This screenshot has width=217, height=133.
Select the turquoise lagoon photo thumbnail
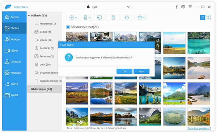[199, 43]
